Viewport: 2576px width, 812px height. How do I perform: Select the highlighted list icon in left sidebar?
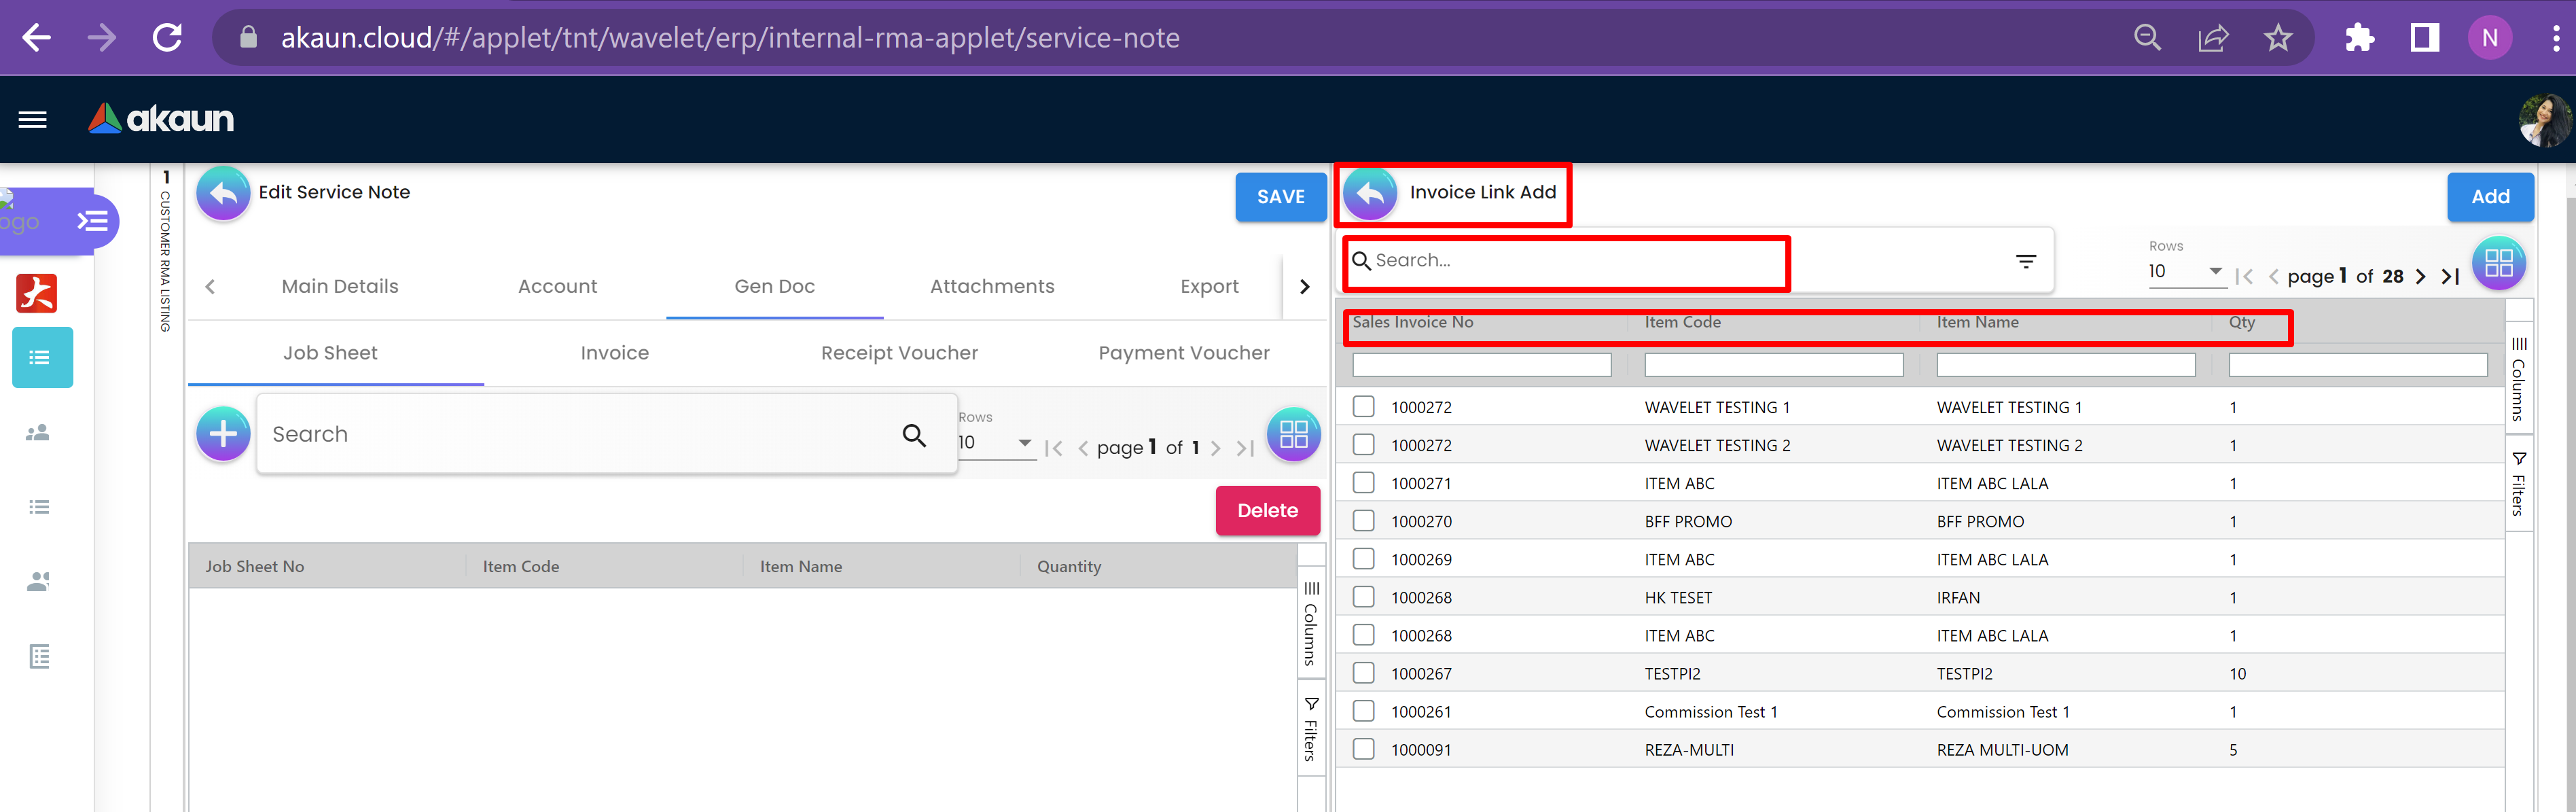point(41,357)
